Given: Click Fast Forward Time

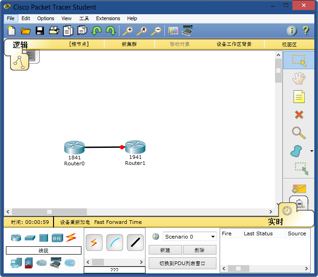Looking at the screenshot, I should pyautogui.click(x=118, y=222).
